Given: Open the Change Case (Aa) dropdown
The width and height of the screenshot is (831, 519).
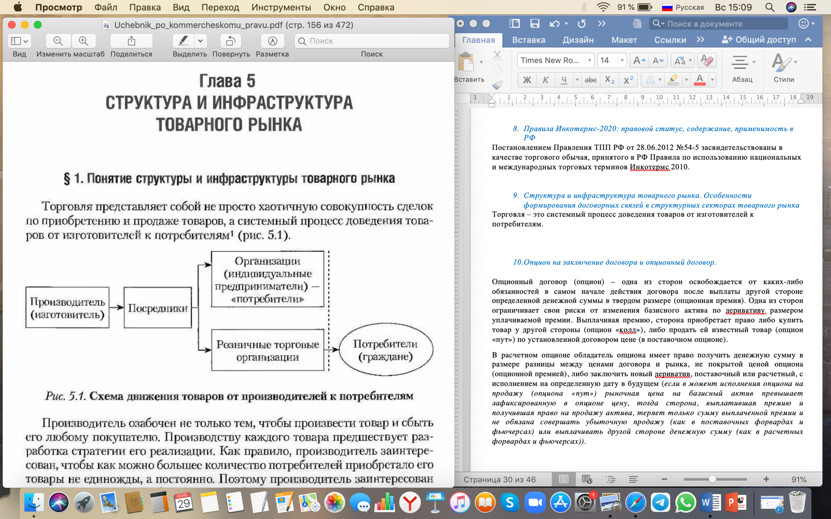Looking at the screenshot, I should [682, 61].
